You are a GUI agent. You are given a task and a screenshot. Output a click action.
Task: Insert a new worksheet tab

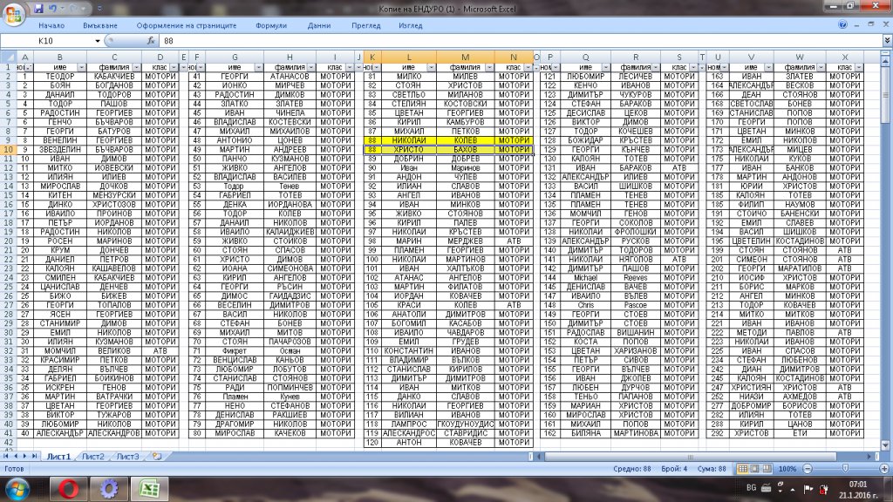click(156, 456)
